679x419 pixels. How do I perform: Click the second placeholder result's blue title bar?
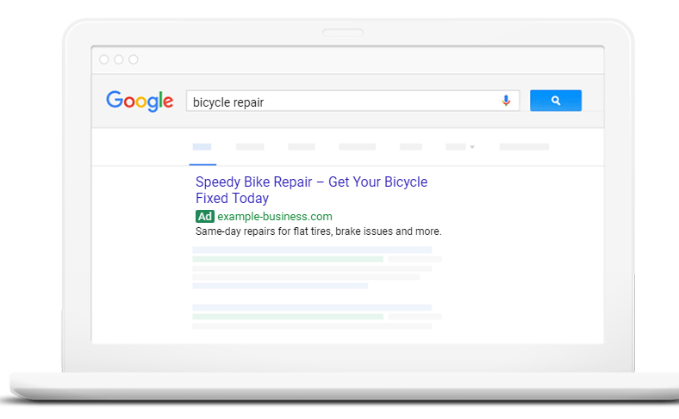pyautogui.click(x=312, y=307)
